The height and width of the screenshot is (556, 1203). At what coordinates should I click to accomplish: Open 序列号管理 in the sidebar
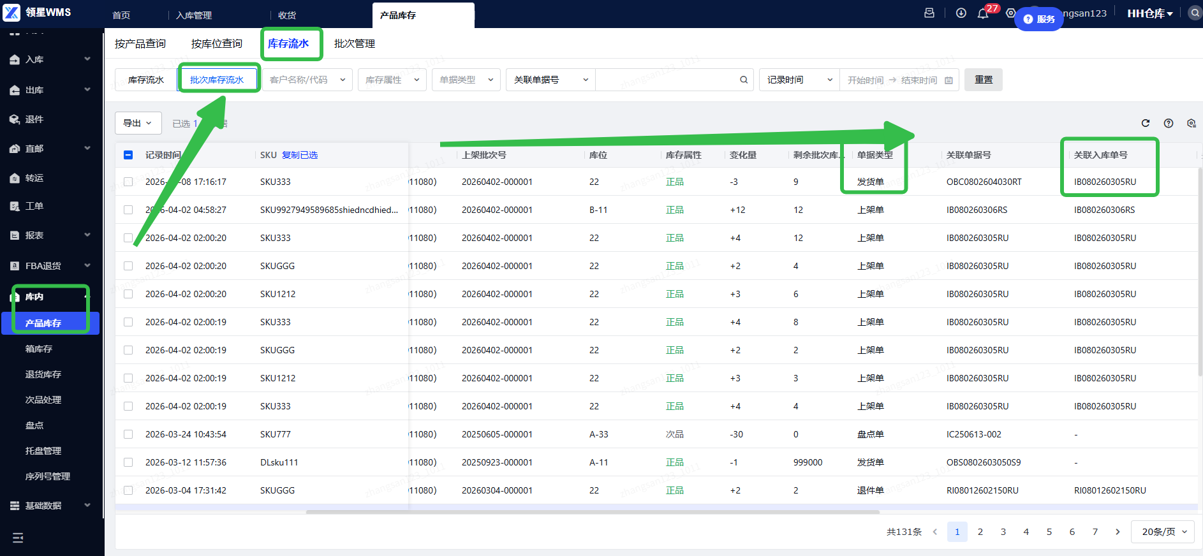[48, 476]
